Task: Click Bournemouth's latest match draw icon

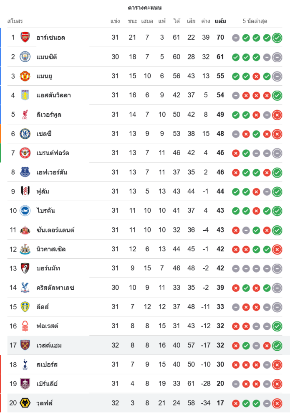Action: (x=277, y=268)
